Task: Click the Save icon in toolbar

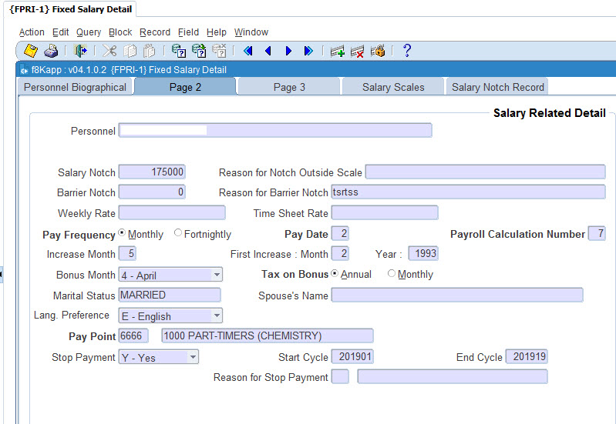Action: pos(31,52)
